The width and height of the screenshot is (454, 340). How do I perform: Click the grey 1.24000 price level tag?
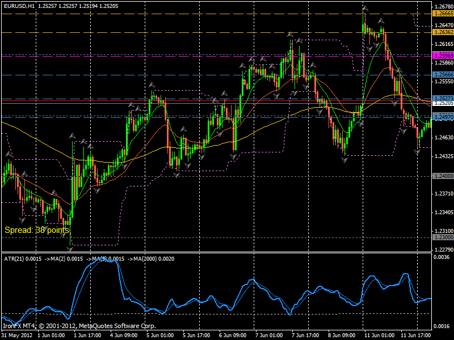(442, 176)
